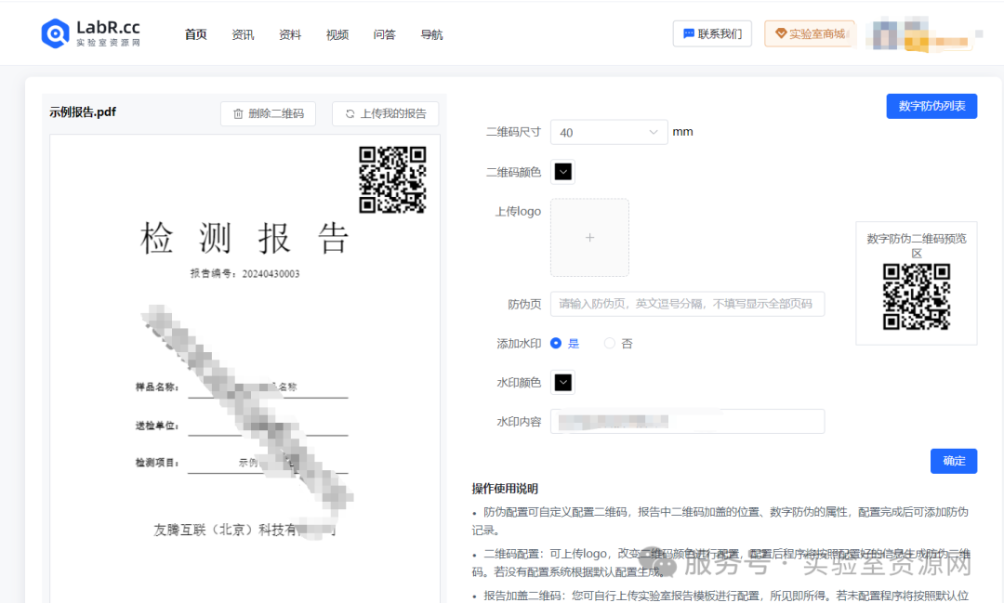This screenshot has height=603, width=1004.
Task: Click 上传我的报告 button
Action: pos(386,113)
